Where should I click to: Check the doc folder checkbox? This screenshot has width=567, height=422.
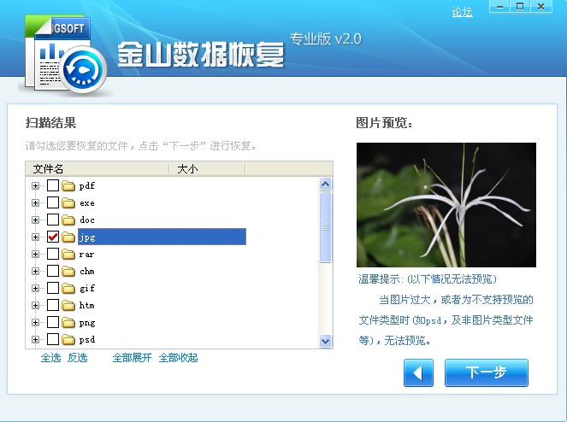53,220
